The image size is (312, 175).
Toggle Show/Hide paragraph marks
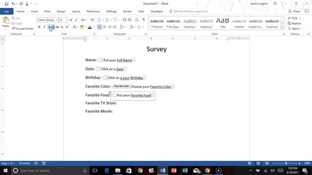click(x=144, y=20)
